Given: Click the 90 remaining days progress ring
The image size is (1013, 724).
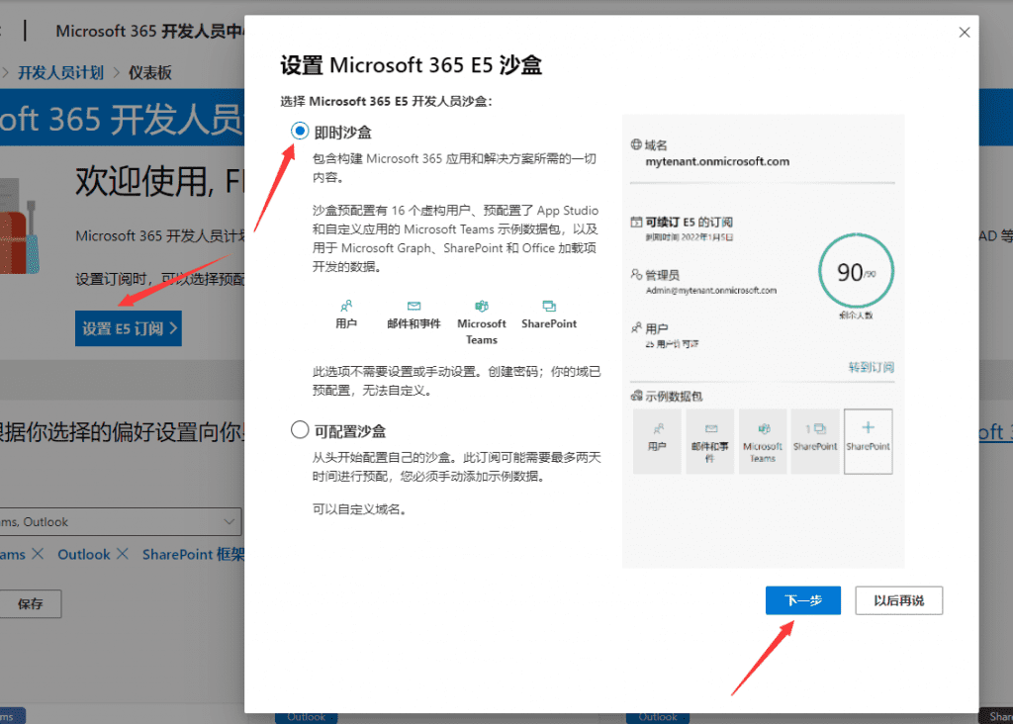Looking at the screenshot, I should tap(856, 272).
